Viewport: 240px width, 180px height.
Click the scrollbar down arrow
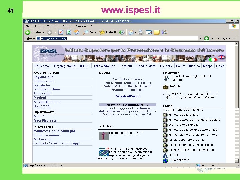pos(236,161)
